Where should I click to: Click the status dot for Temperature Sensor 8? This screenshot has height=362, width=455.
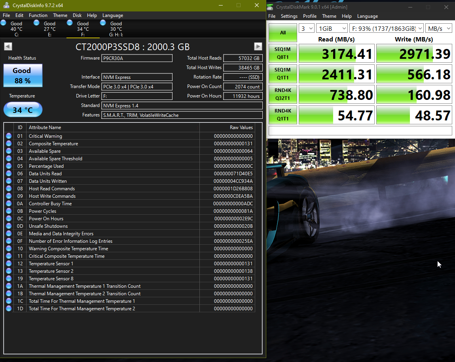[x=9, y=279]
